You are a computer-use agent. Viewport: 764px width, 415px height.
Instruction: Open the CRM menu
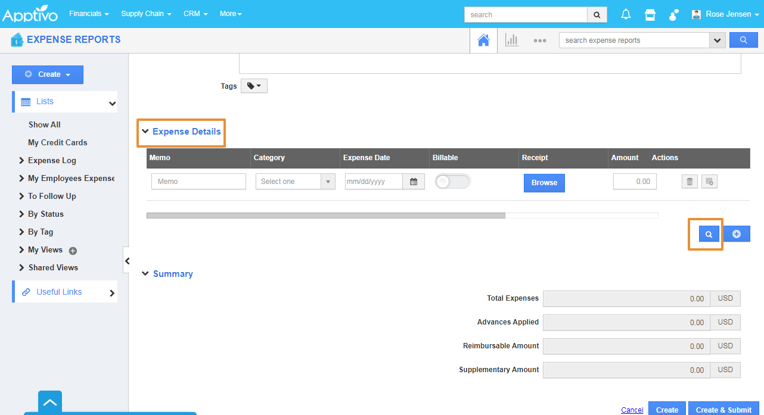click(195, 14)
